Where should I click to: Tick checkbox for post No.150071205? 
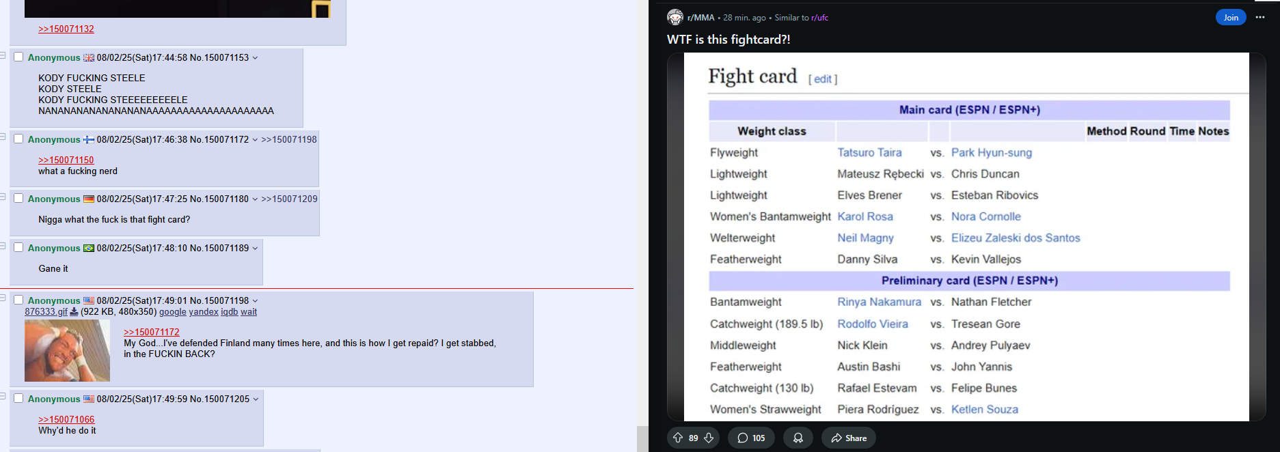point(18,398)
